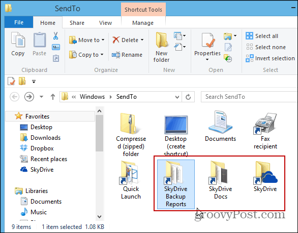Click quick access New folder icon
Screen dimensions: 298x233
point(22,81)
